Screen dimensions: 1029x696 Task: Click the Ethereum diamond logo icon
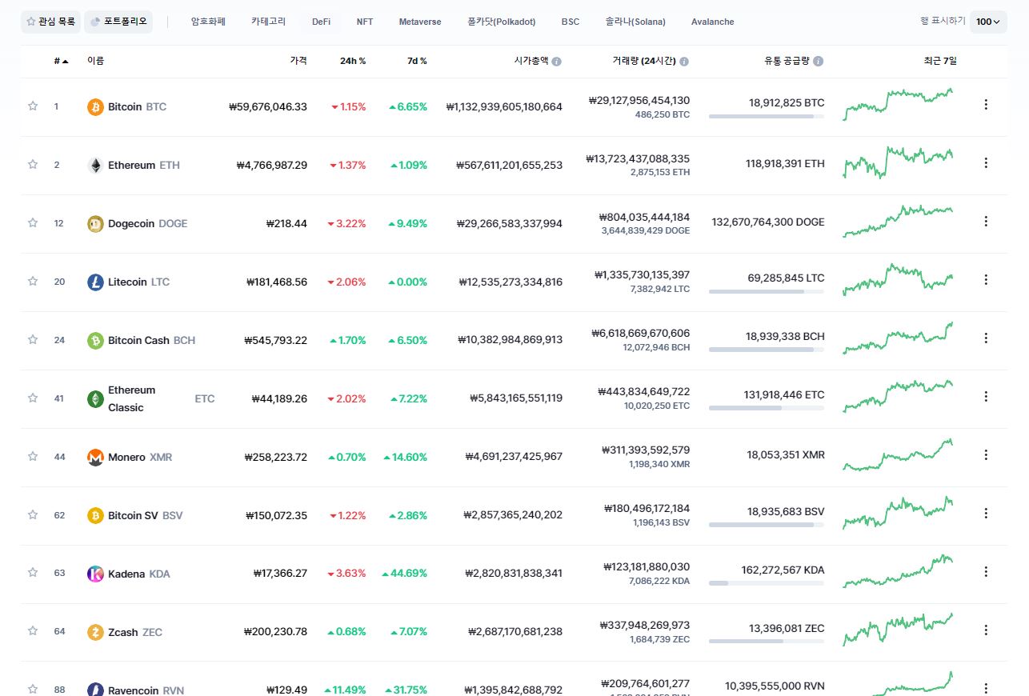click(x=95, y=165)
